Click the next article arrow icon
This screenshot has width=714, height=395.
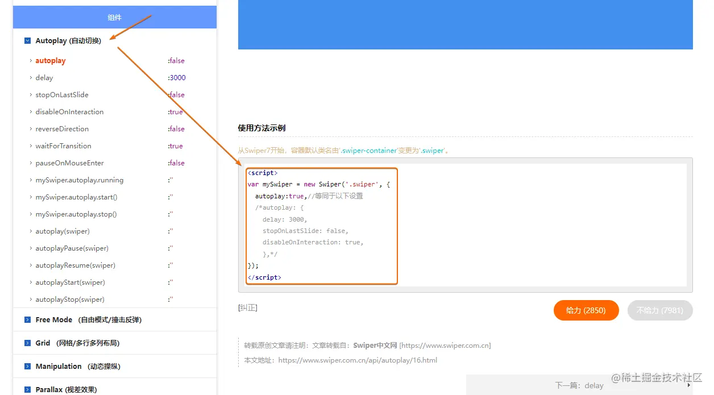click(x=690, y=385)
